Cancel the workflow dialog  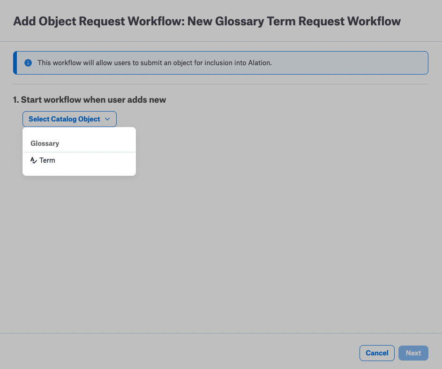coord(377,353)
